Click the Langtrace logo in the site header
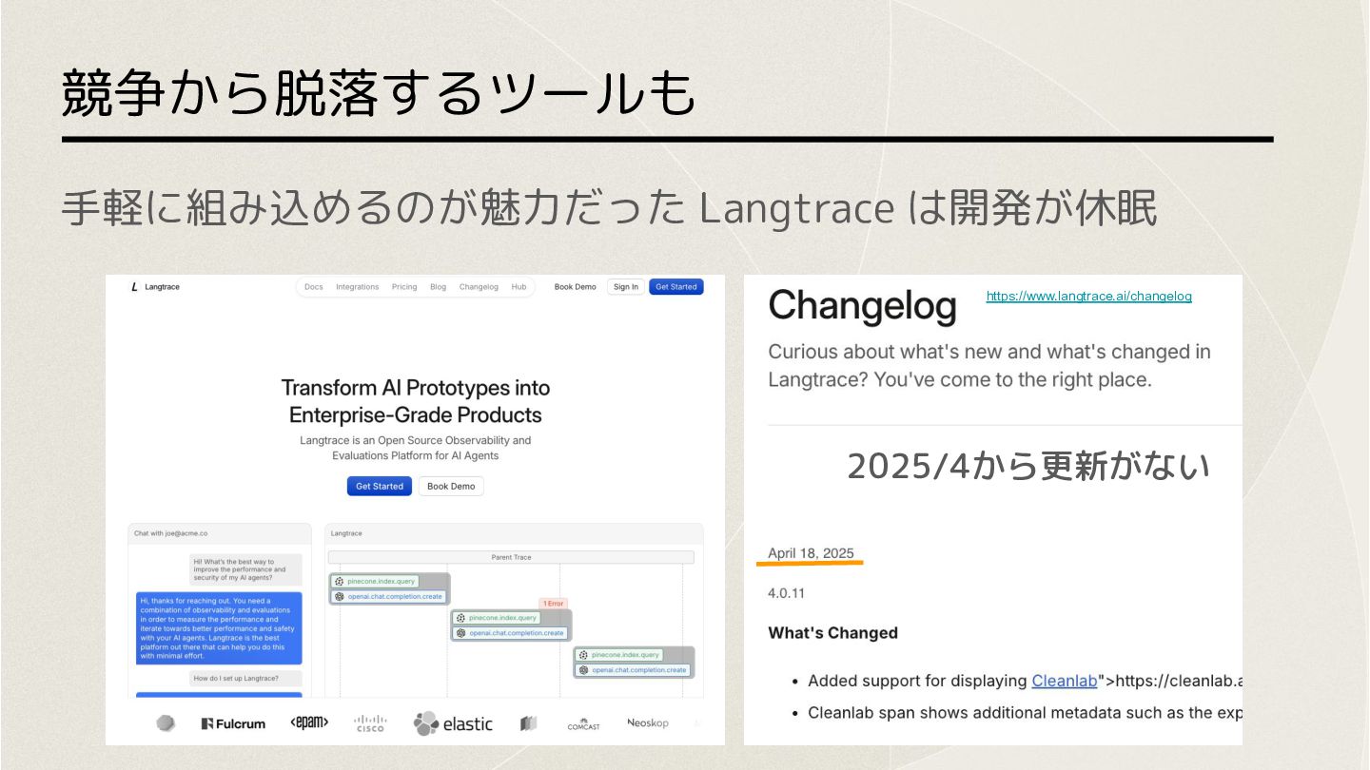This screenshot has height=770, width=1370. [155, 287]
